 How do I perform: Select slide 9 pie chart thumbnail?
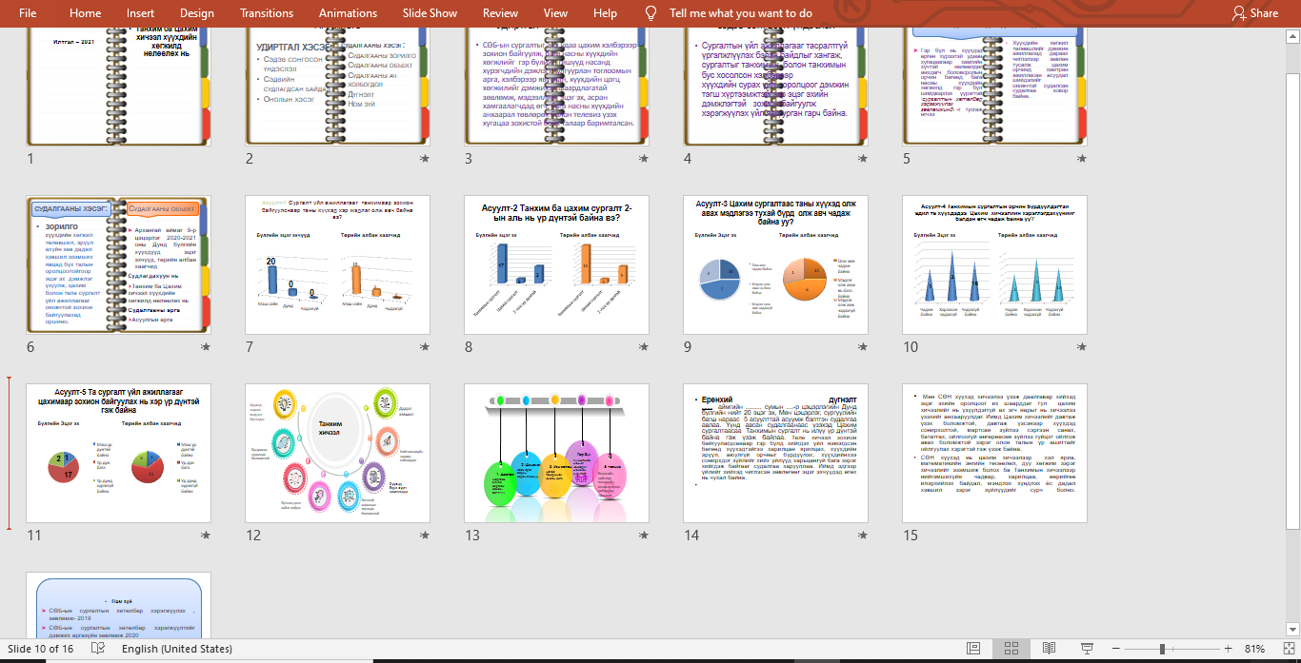775,265
